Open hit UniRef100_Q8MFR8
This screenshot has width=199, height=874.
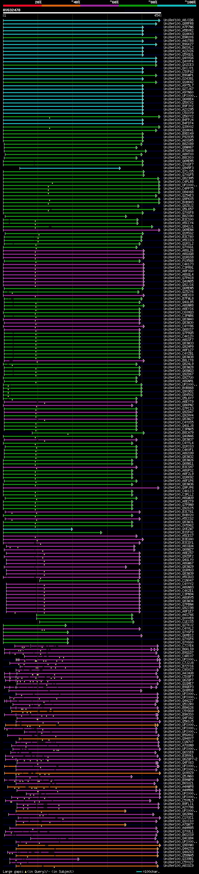179,24
